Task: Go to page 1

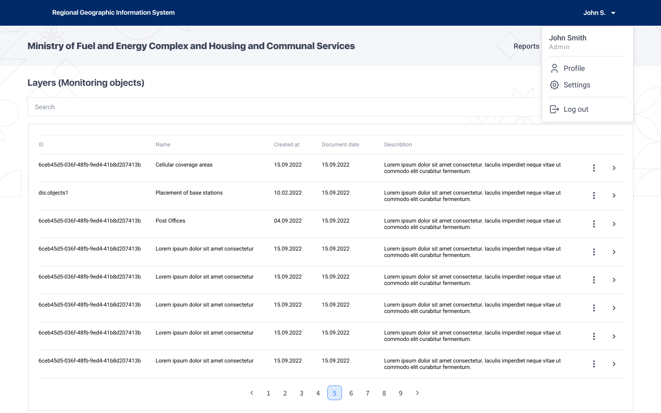Action: point(269,393)
